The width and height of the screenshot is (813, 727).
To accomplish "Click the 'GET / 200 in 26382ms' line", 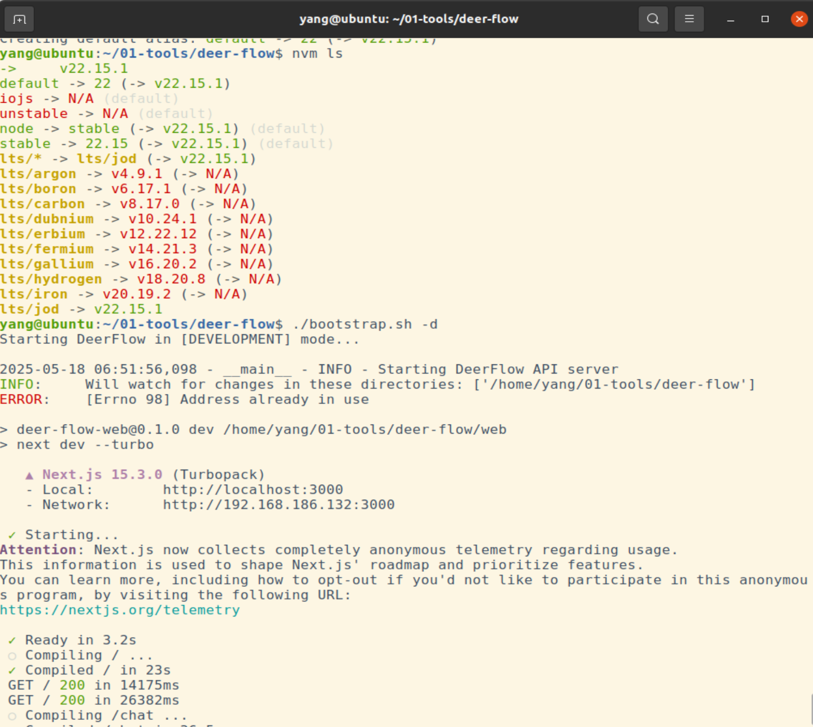I will point(93,700).
